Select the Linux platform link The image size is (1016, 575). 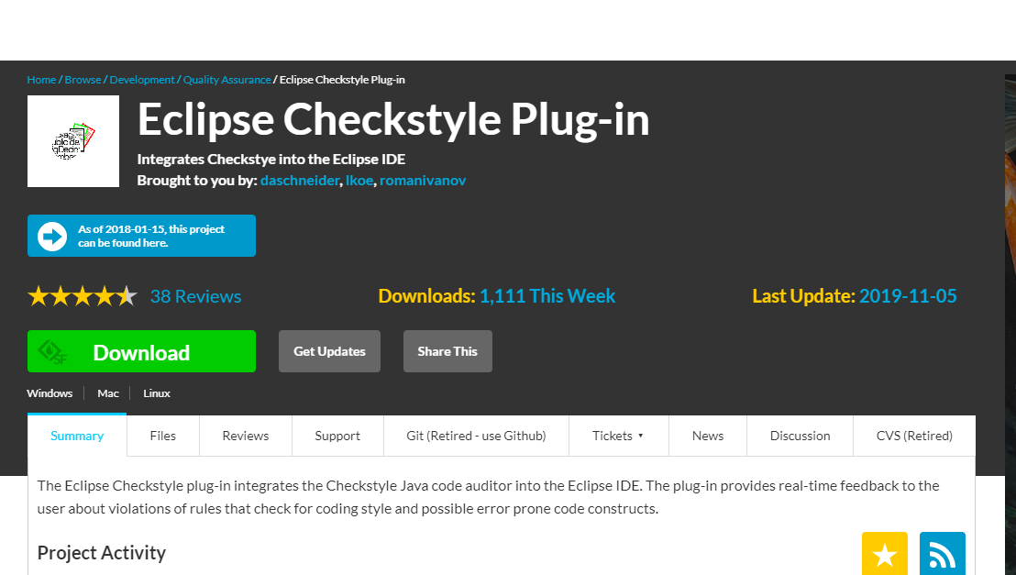point(157,393)
